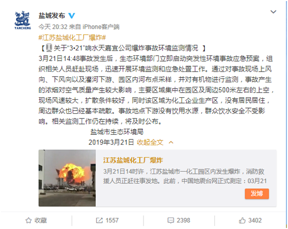Viewport: 288px width, 229px height.
Task: Click the thumbs-up like icon
Action: tap(242, 220)
